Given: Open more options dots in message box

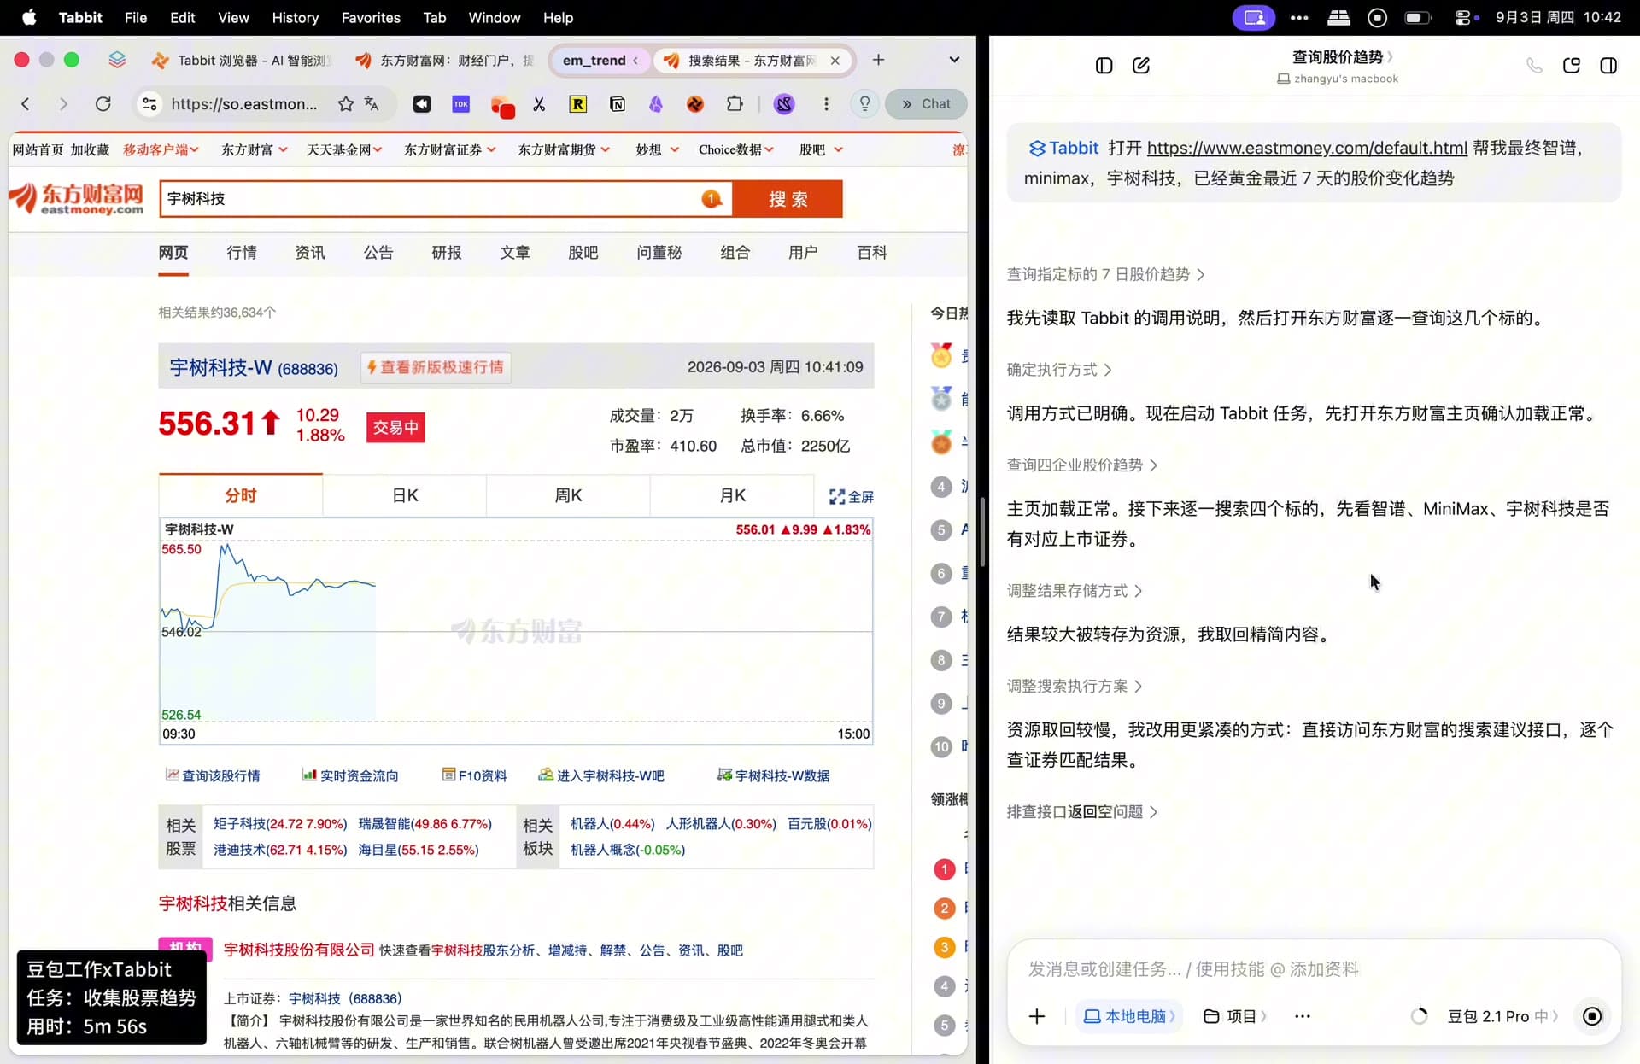Looking at the screenshot, I should tap(1302, 1016).
